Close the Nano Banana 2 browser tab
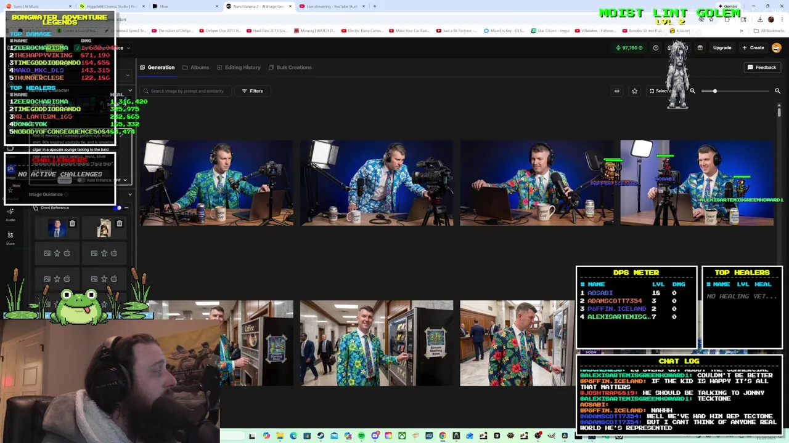 (289, 6)
